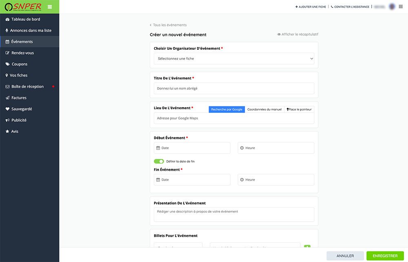Open the top-right hamburger menu icon

tap(401, 7)
